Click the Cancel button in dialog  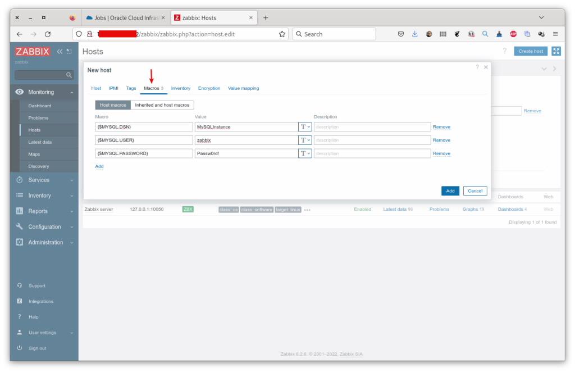click(475, 190)
